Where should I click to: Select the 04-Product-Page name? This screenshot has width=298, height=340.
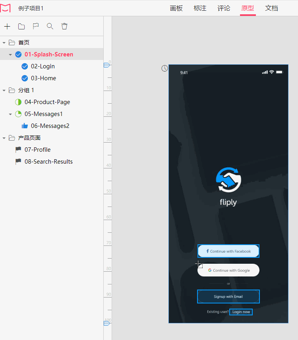47,102
